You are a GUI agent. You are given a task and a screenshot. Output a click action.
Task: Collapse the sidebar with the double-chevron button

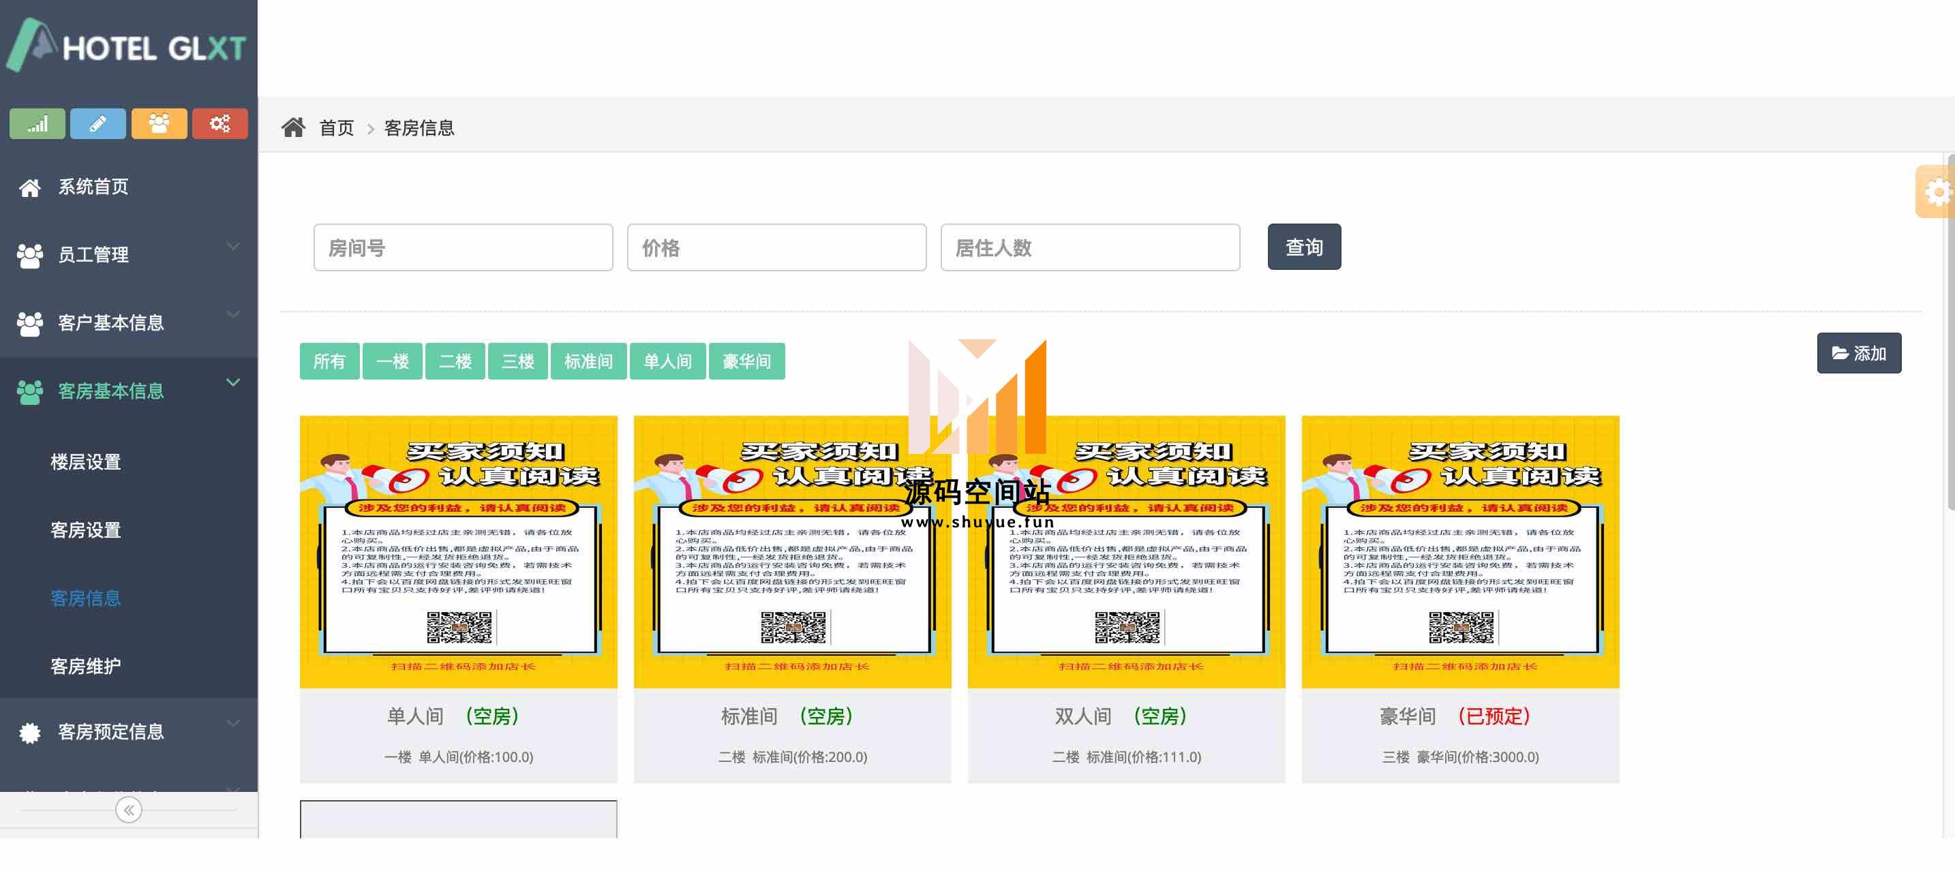tap(129, 810)
